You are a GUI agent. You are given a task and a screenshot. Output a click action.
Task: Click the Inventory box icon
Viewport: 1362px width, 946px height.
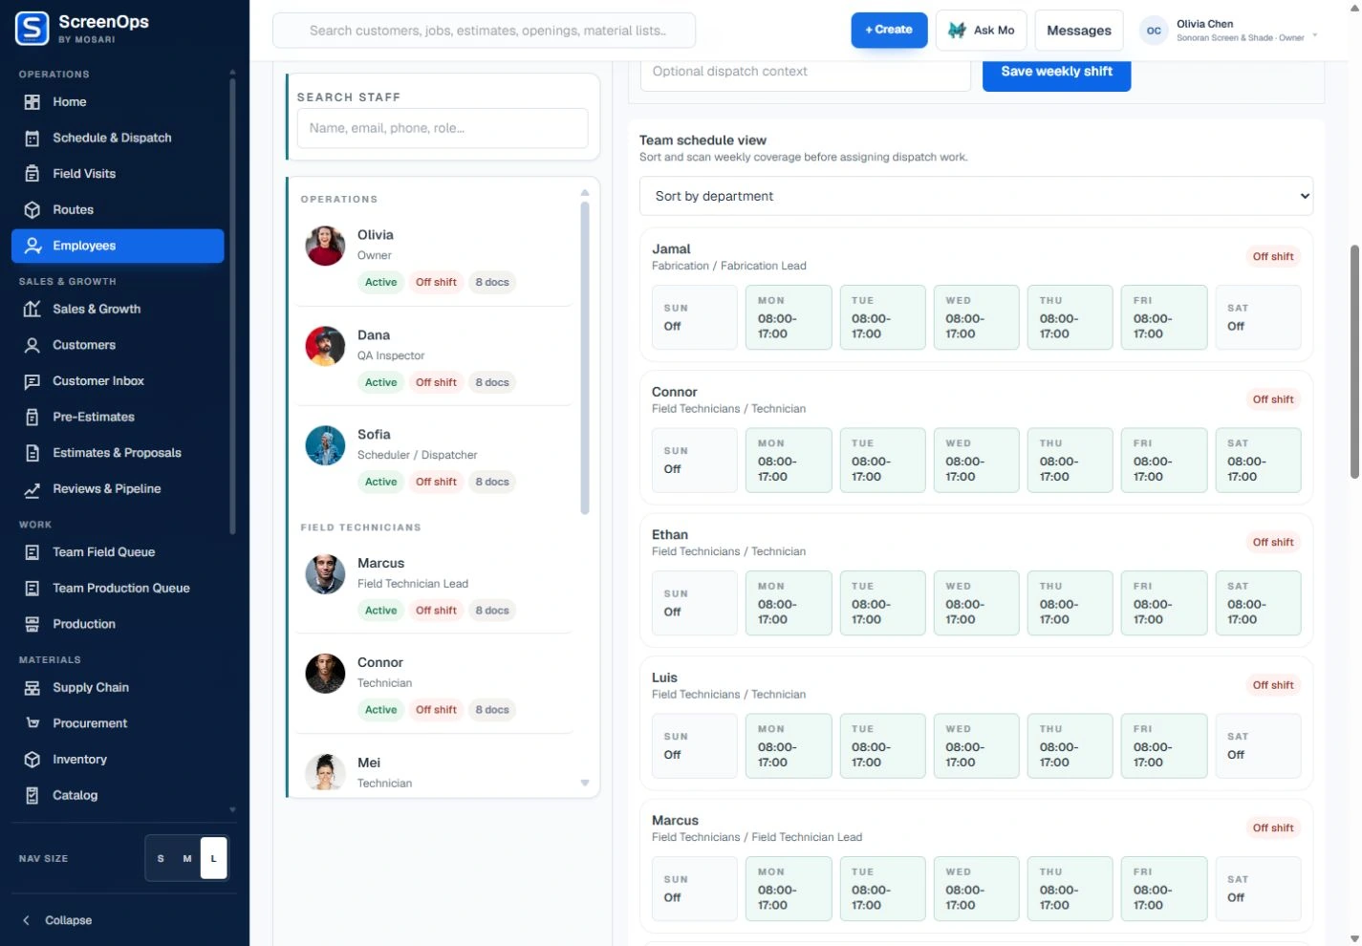32,760
